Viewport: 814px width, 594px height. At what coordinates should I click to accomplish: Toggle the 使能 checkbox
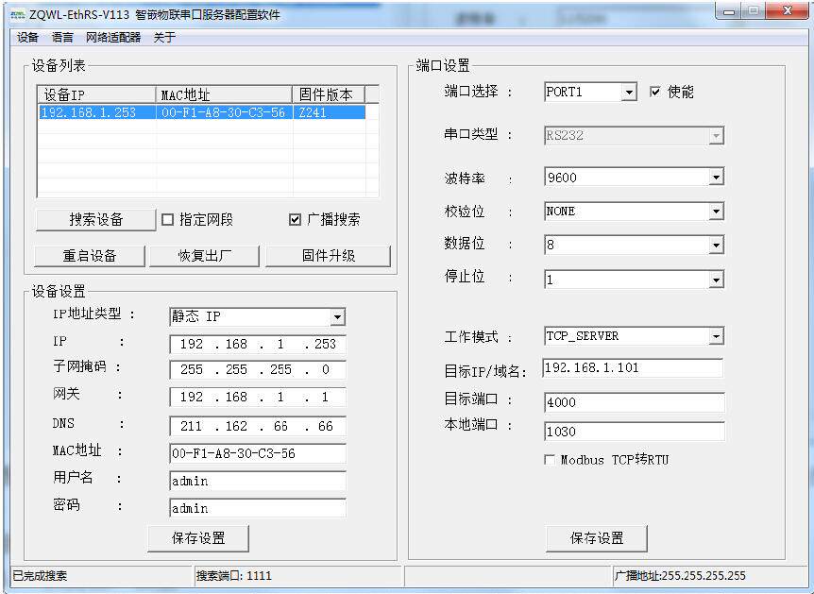pos(655,92)
